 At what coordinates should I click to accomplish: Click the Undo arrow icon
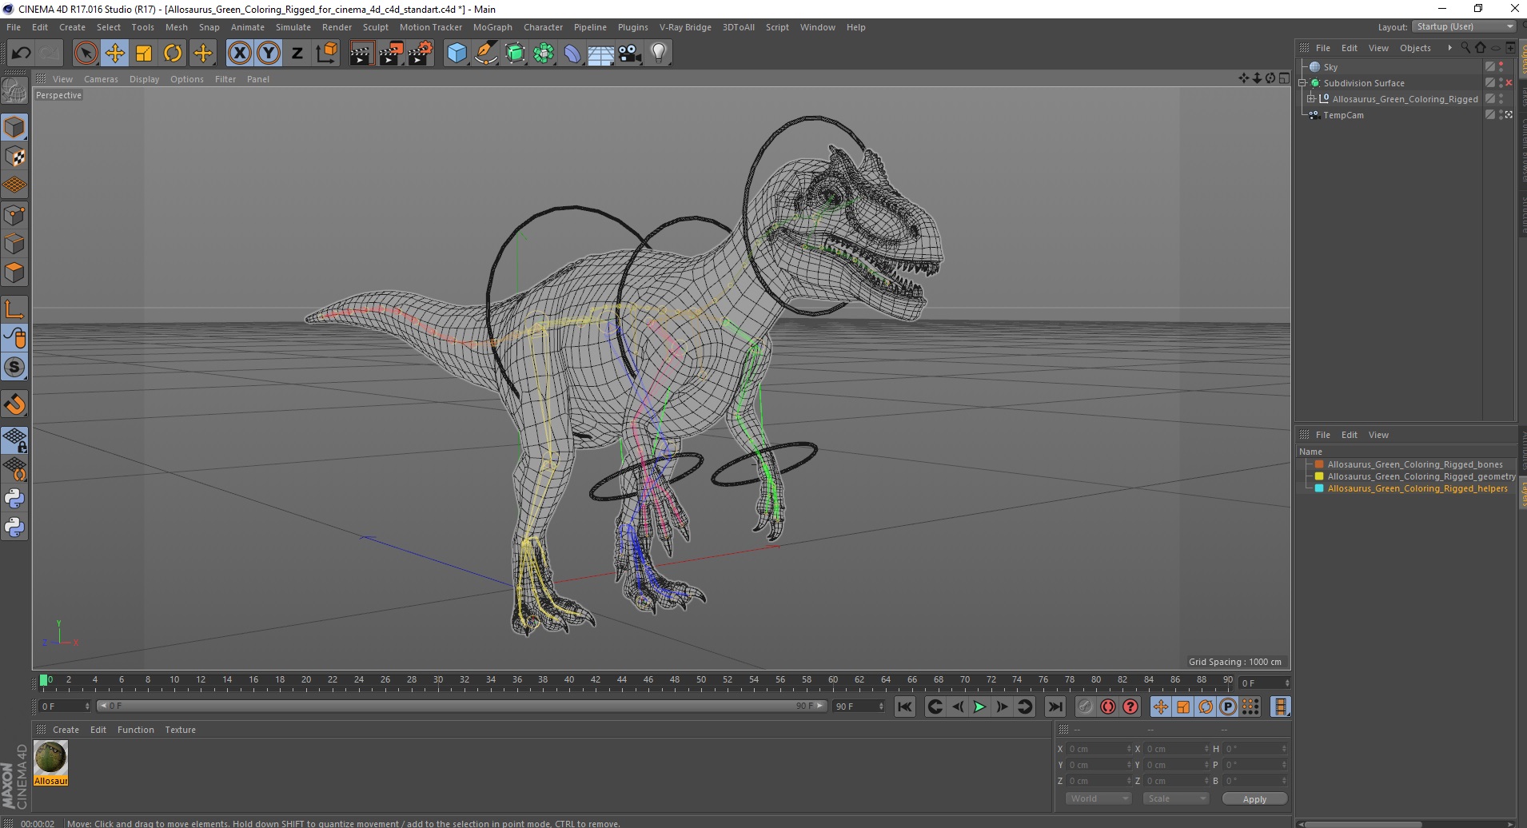22,54
